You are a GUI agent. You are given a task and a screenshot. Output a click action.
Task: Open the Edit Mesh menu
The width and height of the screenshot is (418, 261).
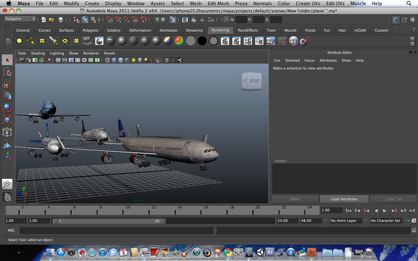pos(218,3)
